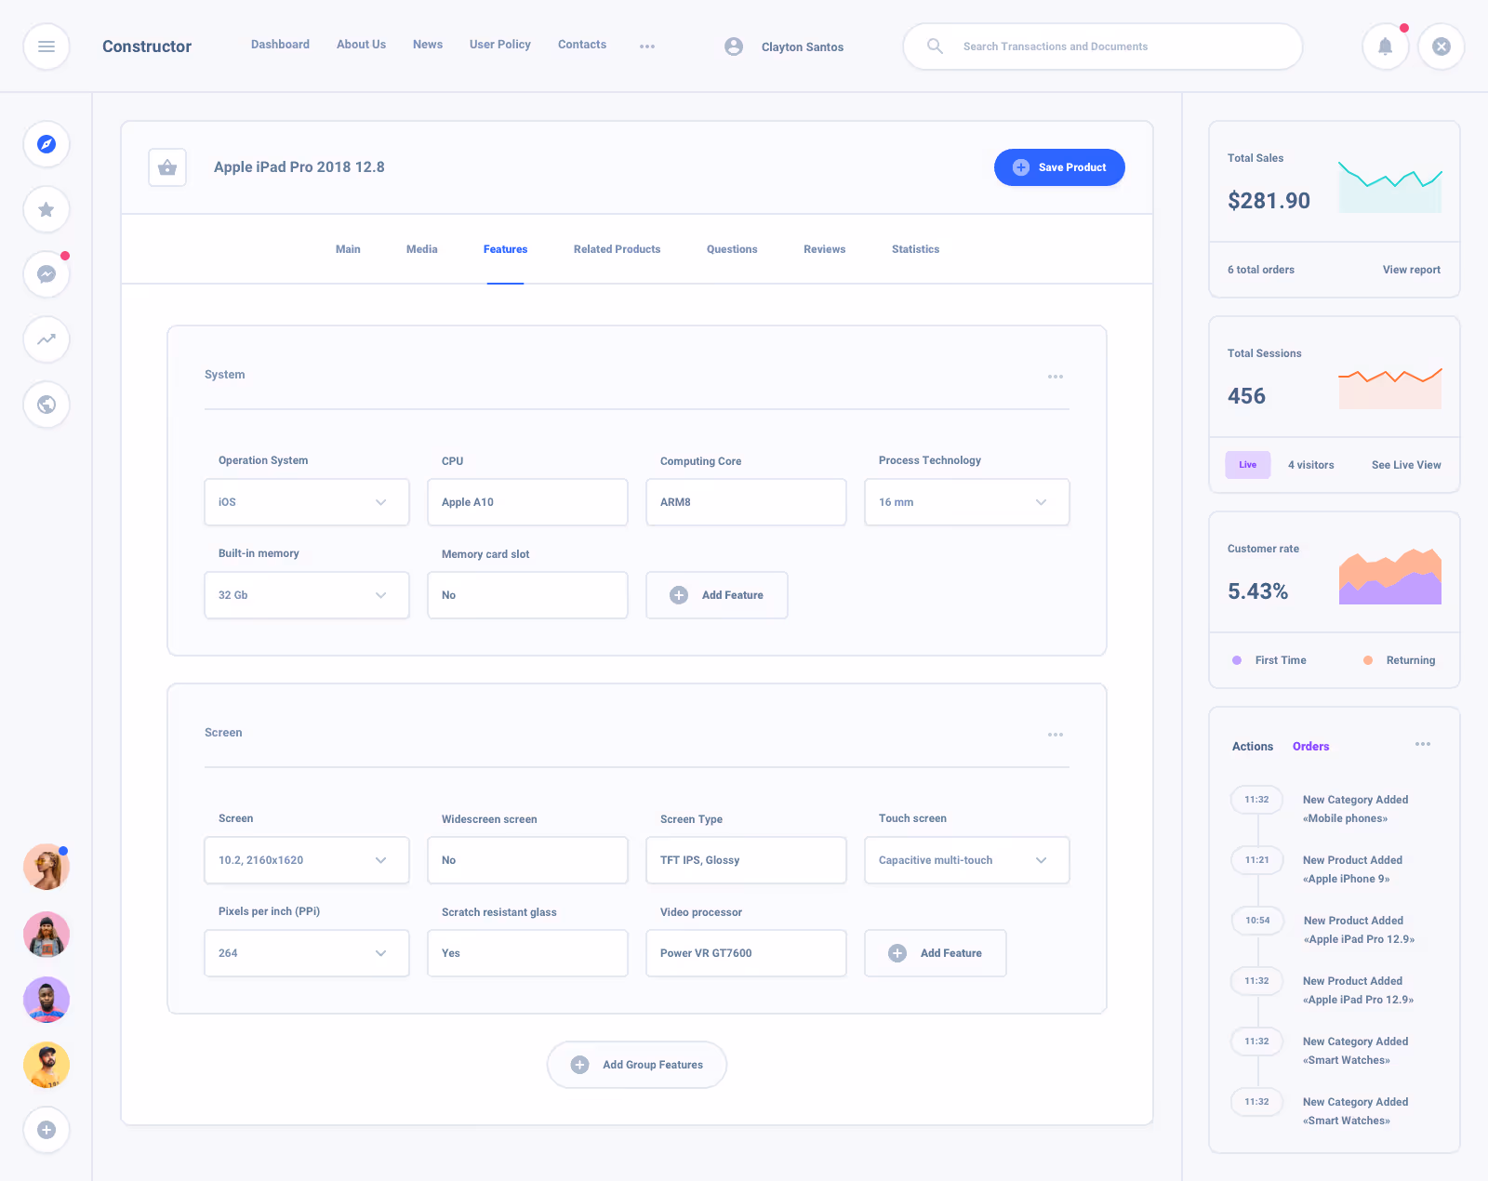Screen dimensions: 1488x1181
Task: Click Add Feature in System group
Action: pos(717,595)
